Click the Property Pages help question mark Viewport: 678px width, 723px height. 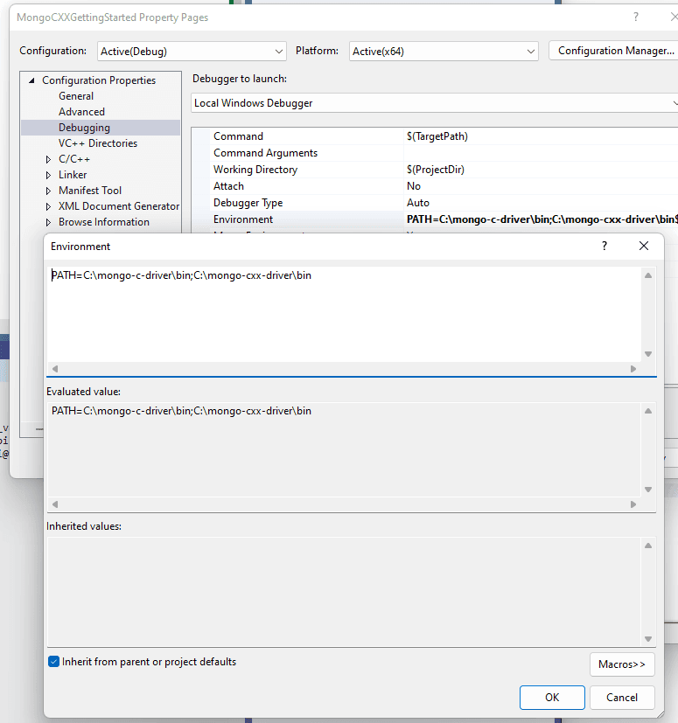[636, 17]
